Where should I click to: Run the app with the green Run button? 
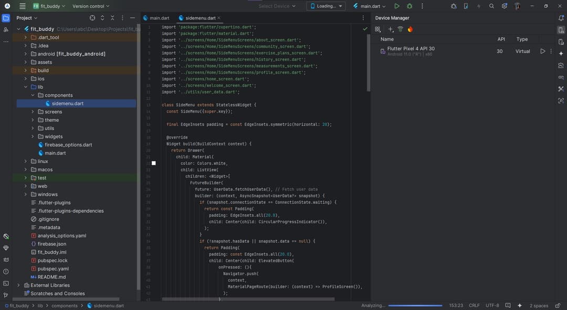click(x=396, y=6)
